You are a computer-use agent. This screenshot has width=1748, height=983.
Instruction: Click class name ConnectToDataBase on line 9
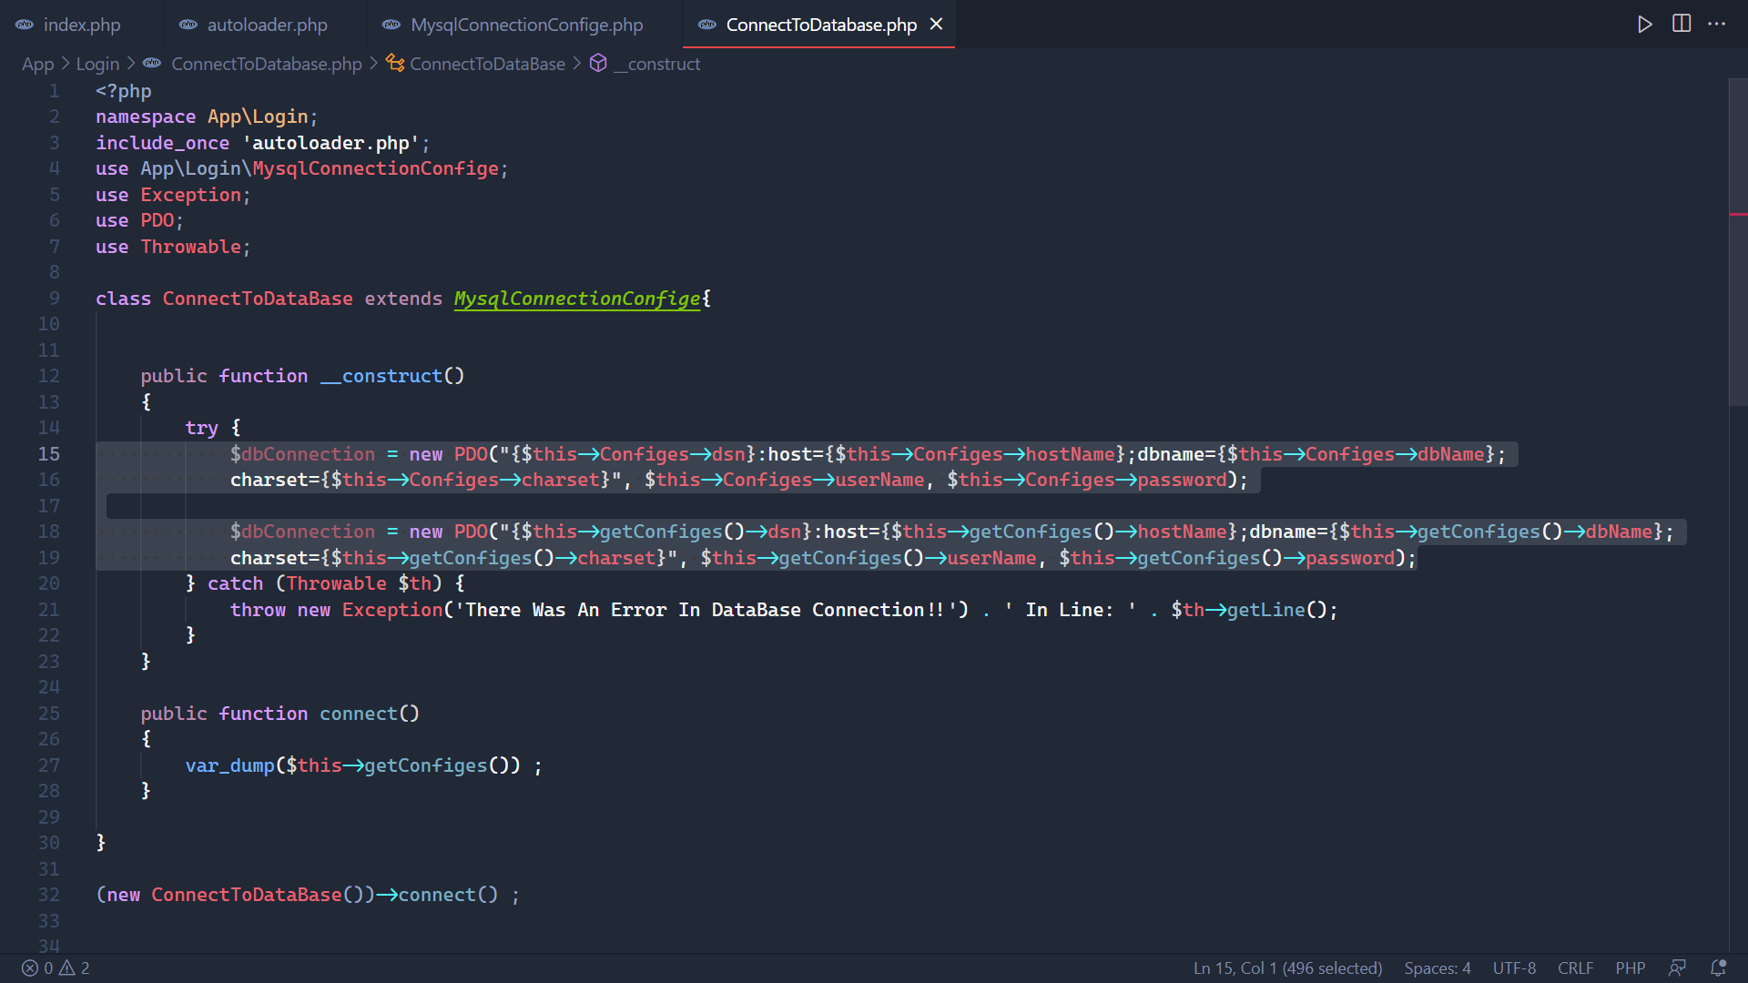point(258,299)
